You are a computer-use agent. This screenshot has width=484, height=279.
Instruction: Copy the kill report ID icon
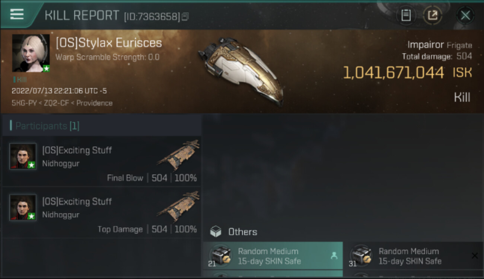(185, 16)
